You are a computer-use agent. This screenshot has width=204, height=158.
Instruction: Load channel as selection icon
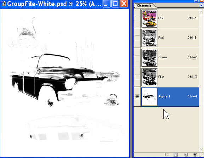pyautogui.click(x=167, y=154)
